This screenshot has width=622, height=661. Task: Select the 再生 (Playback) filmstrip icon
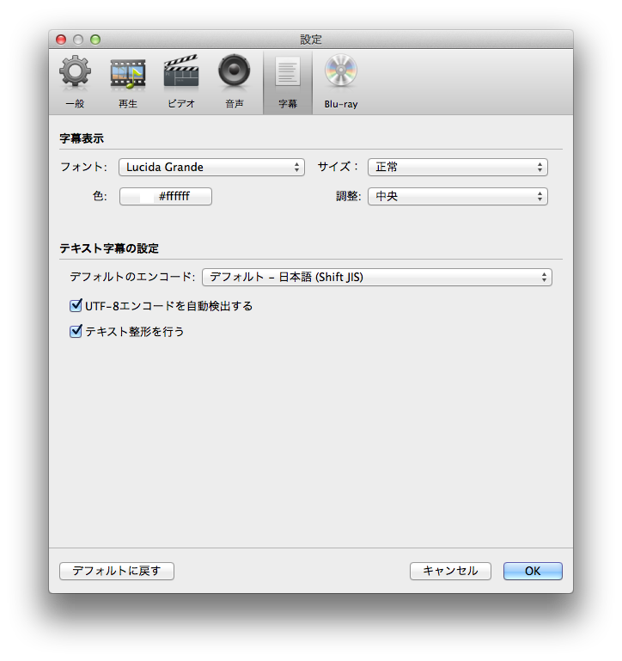point(127,74)
